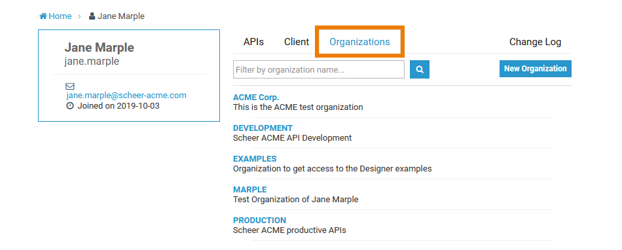
Task: Click the user icon beside Jane Marple breadcrumb
Action: 92,16
